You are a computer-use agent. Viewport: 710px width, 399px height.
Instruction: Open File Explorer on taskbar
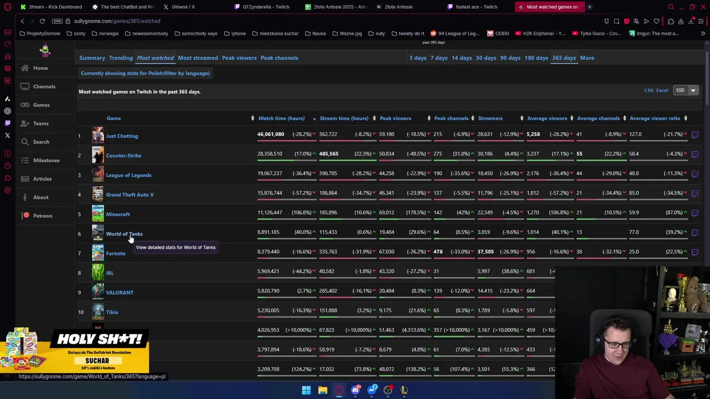[322, 390]
